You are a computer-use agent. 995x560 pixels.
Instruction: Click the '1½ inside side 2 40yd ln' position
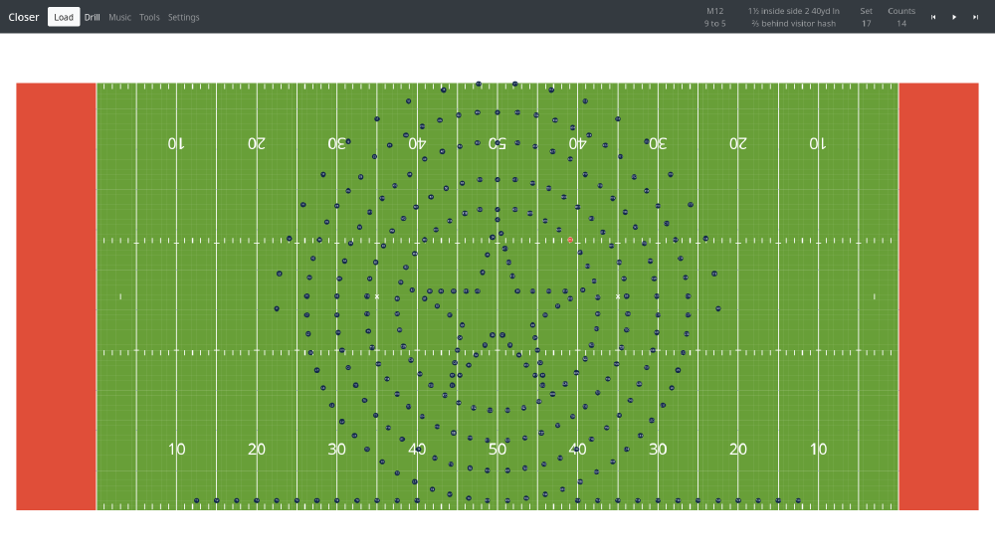(x=794, y=11)
